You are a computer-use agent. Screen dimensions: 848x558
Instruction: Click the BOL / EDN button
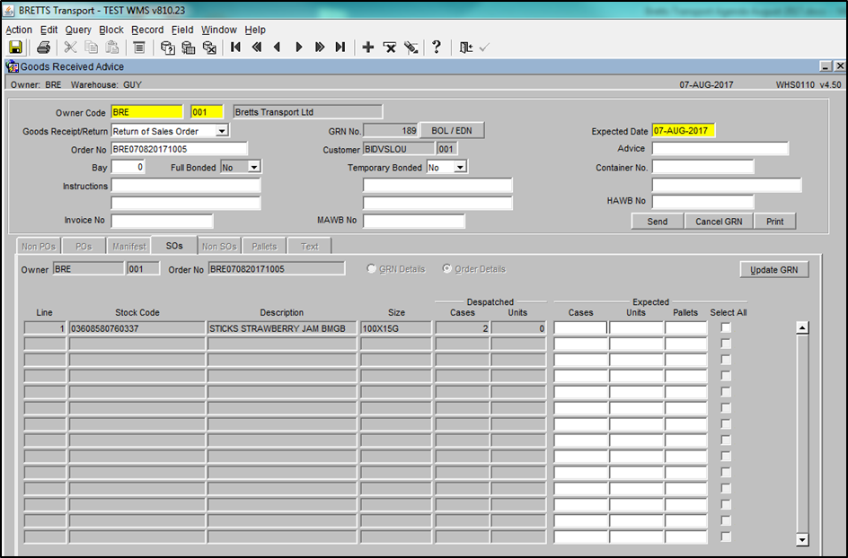[x=452, y=131]
